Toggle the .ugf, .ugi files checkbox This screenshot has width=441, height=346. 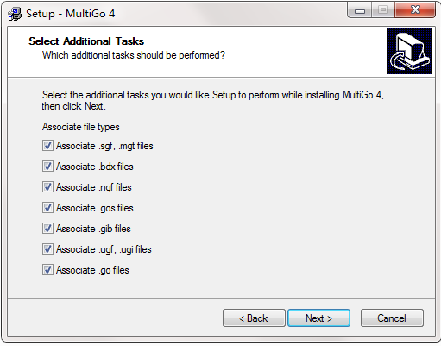point(47,249)
